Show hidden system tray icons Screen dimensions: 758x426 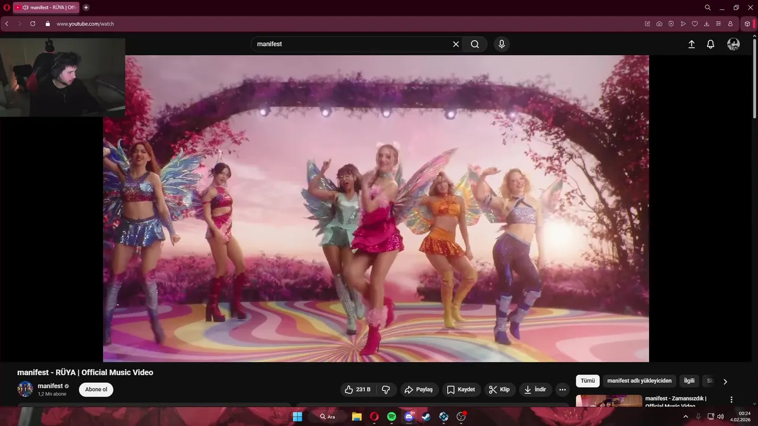[686, 417]
